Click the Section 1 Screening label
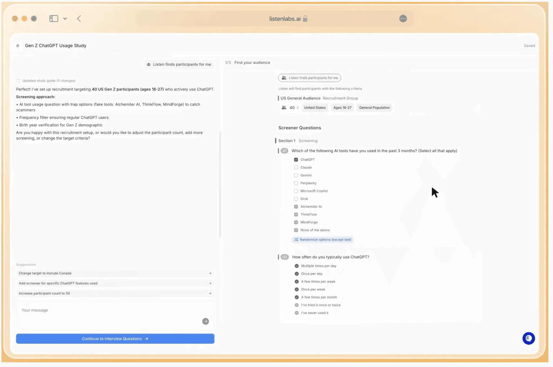 [x=298, y=141]
